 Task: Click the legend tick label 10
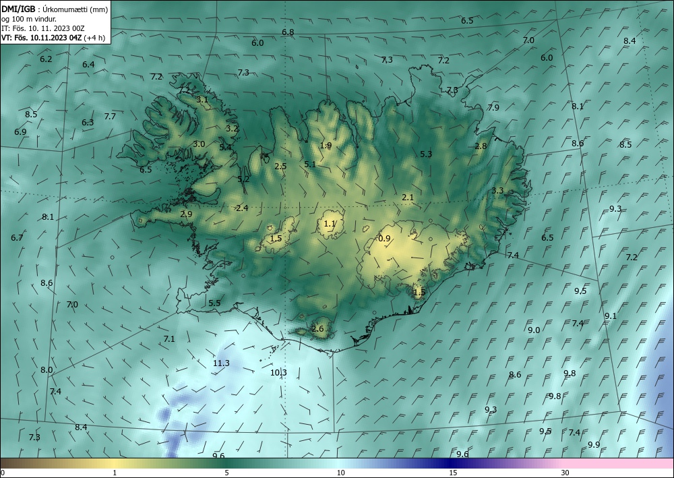340,473
